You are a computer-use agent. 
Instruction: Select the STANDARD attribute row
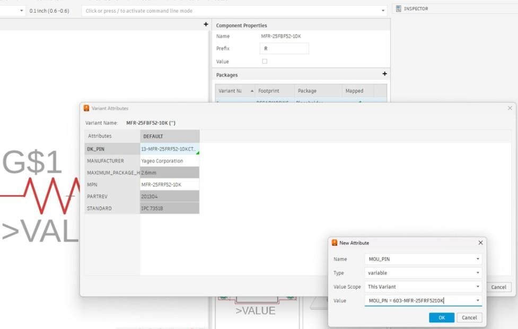112,209
